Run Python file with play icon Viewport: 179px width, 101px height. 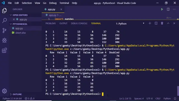tap(162, 9)
